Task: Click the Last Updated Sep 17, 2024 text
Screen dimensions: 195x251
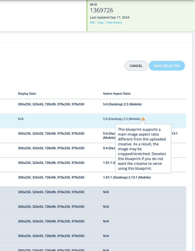Action: coord(109,17)
